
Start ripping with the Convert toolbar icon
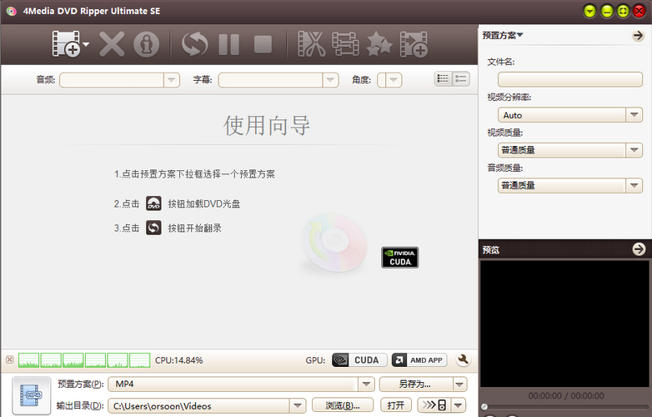point(194,44)
